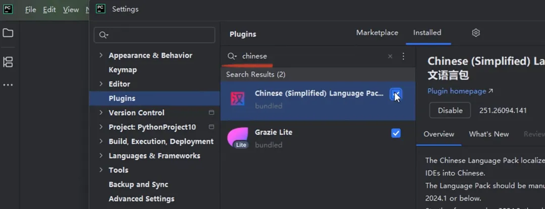This screenshot has width=545, height=209.
Task: Click the More tool windows ellipsis icon
Action: 8,85
